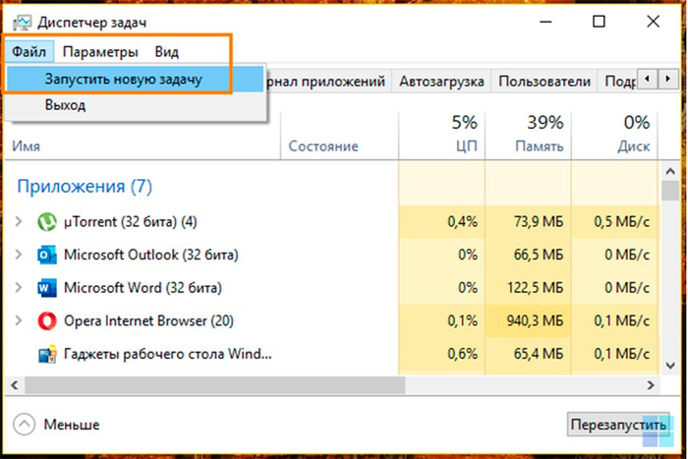
Task: Click the µTorrent application icon
Action: click(x=47, y=221)
